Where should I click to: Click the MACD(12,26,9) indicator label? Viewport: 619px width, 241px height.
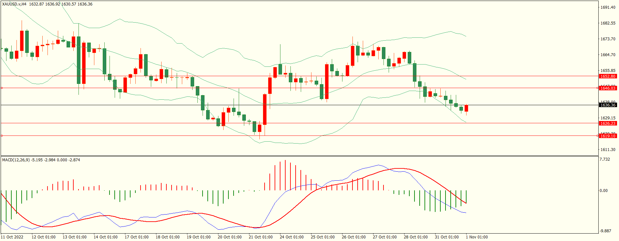click(16, 160)
